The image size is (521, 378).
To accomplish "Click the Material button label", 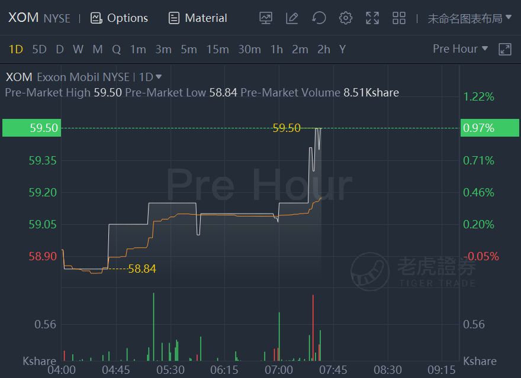I will click(206, 18).
